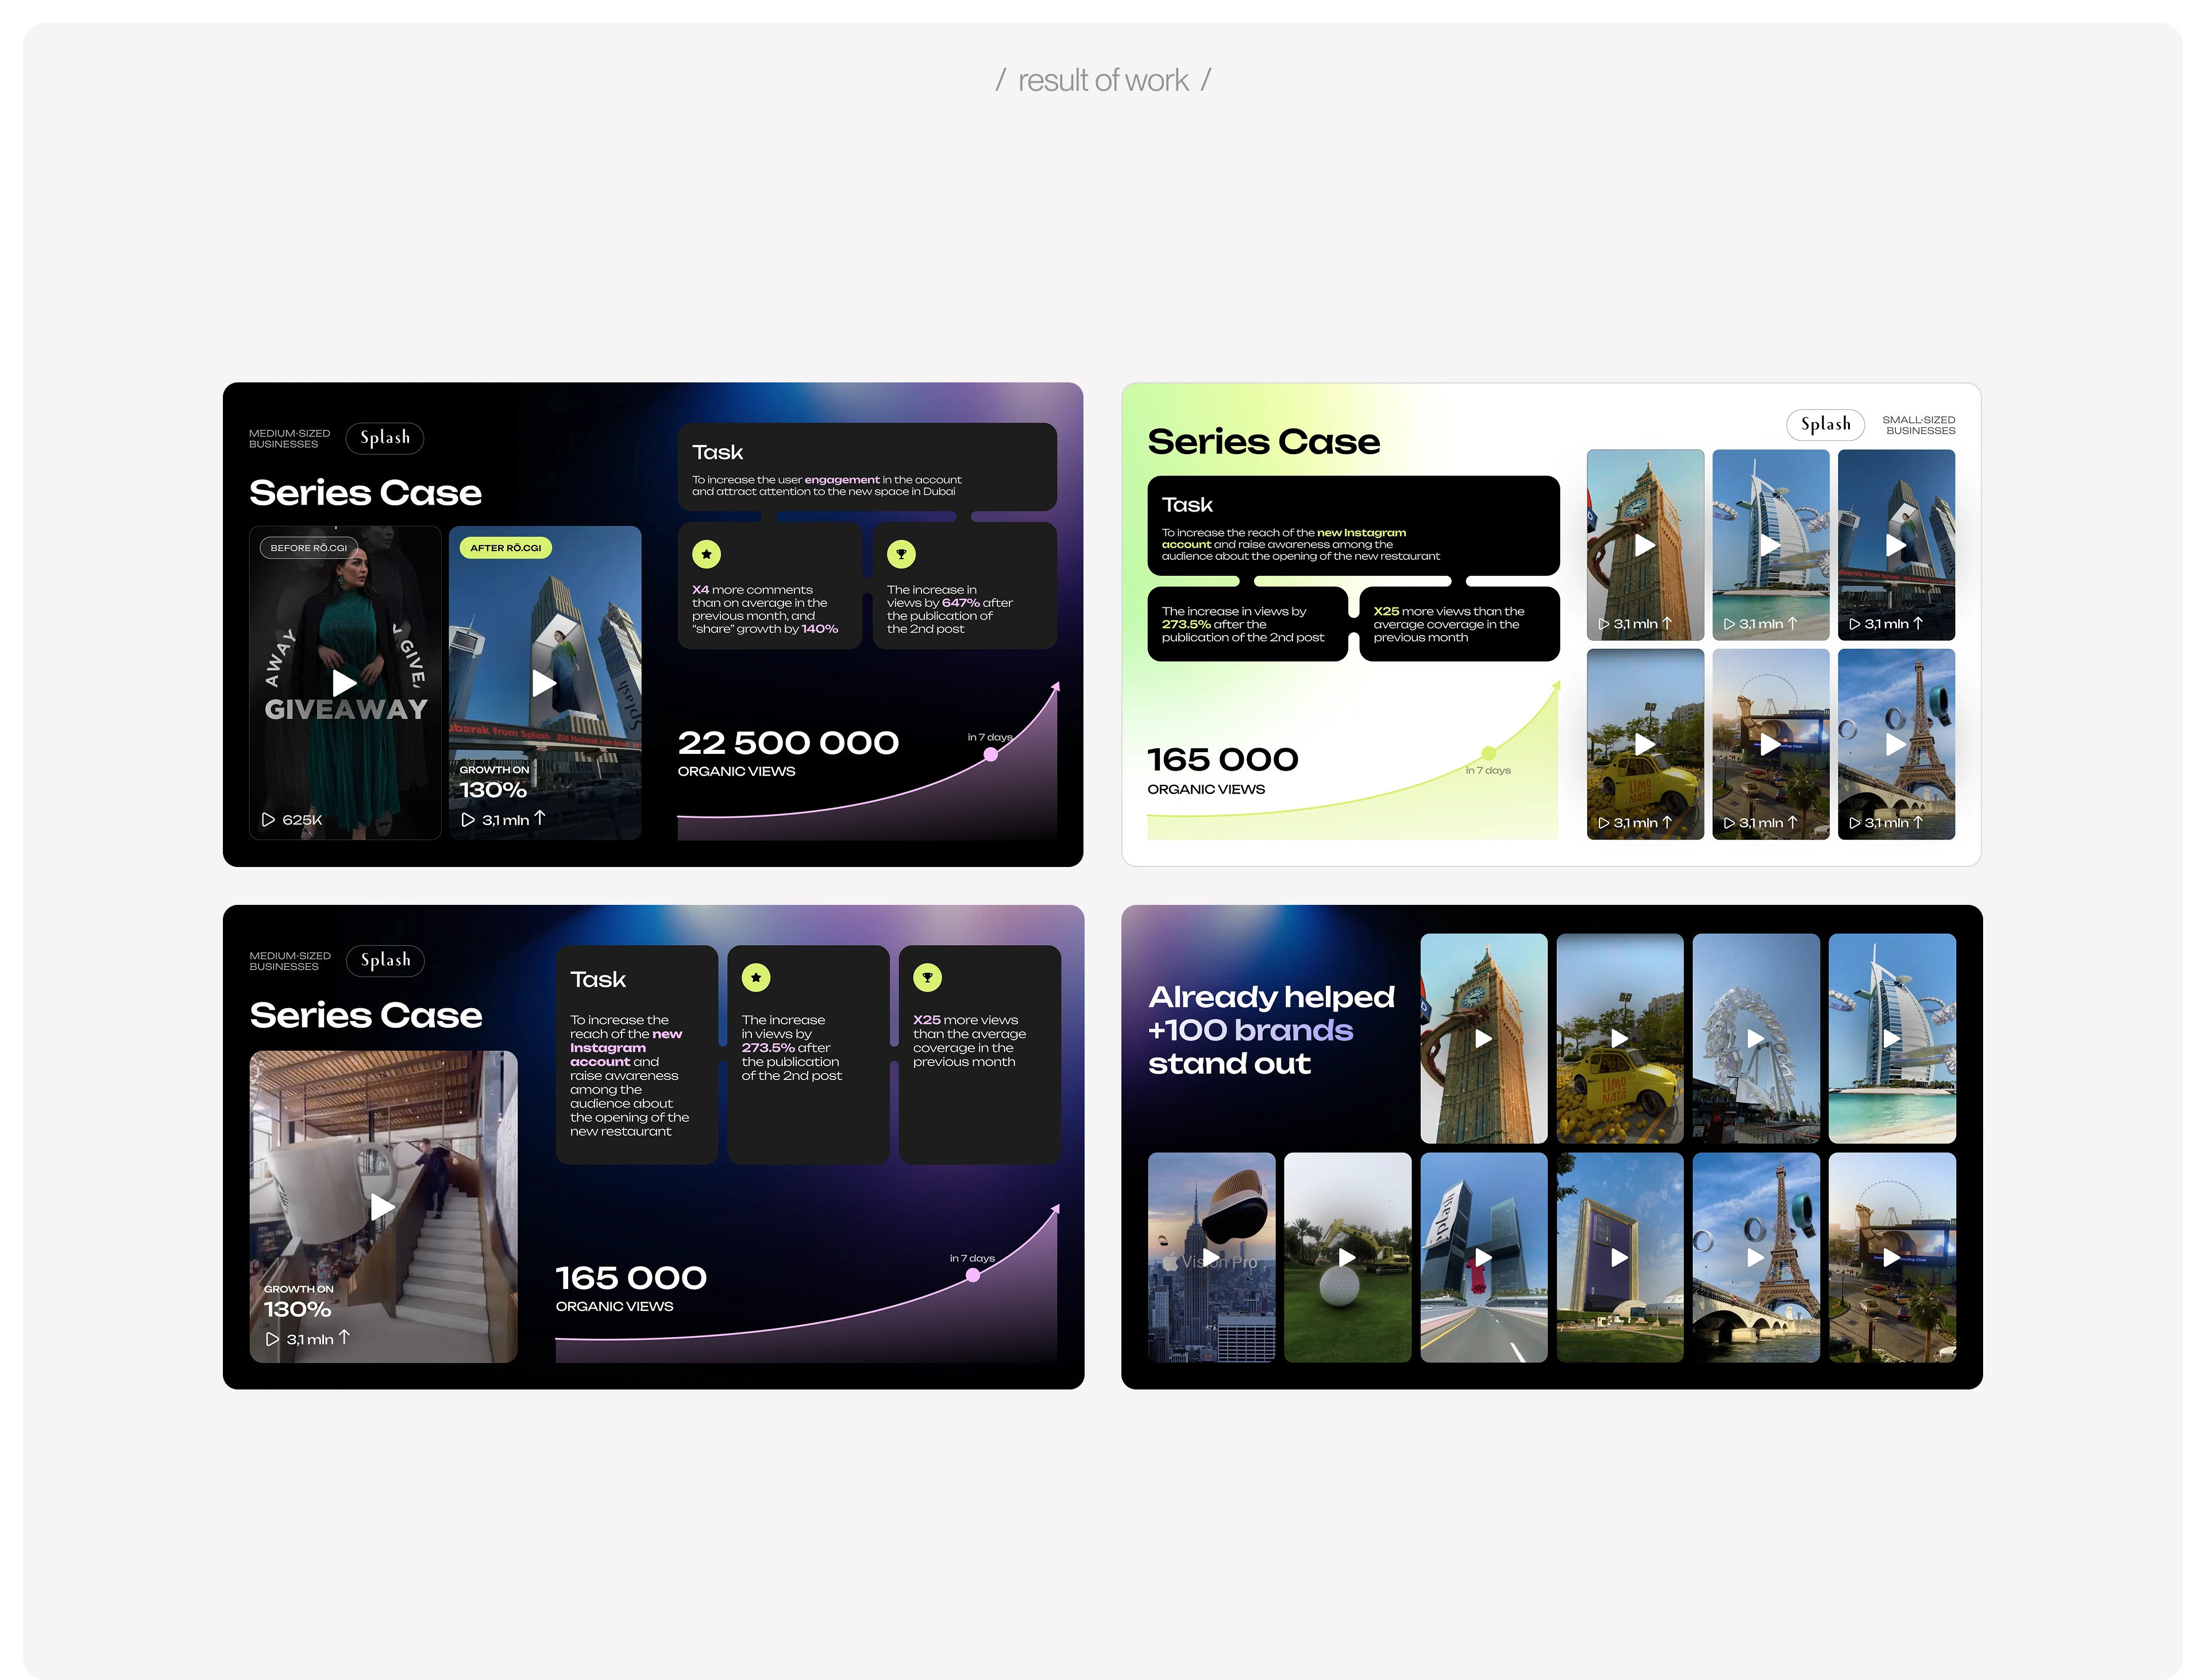The image size is (2206, 1680).
Task: Play the Vision Pro headset video thumbnail
Action: point(1212,1257)
